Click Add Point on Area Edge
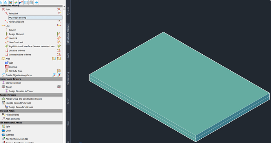Screen dimensions: 271x143 (x=17, y=139)
